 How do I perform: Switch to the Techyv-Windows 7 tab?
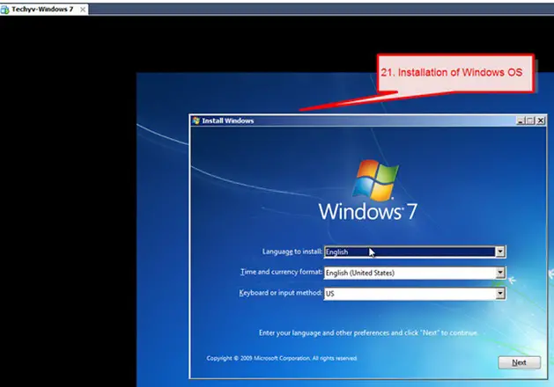coord(44,10)
